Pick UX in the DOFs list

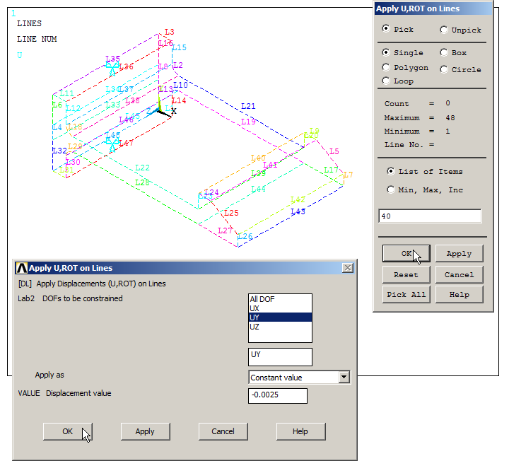pos(255,308)
